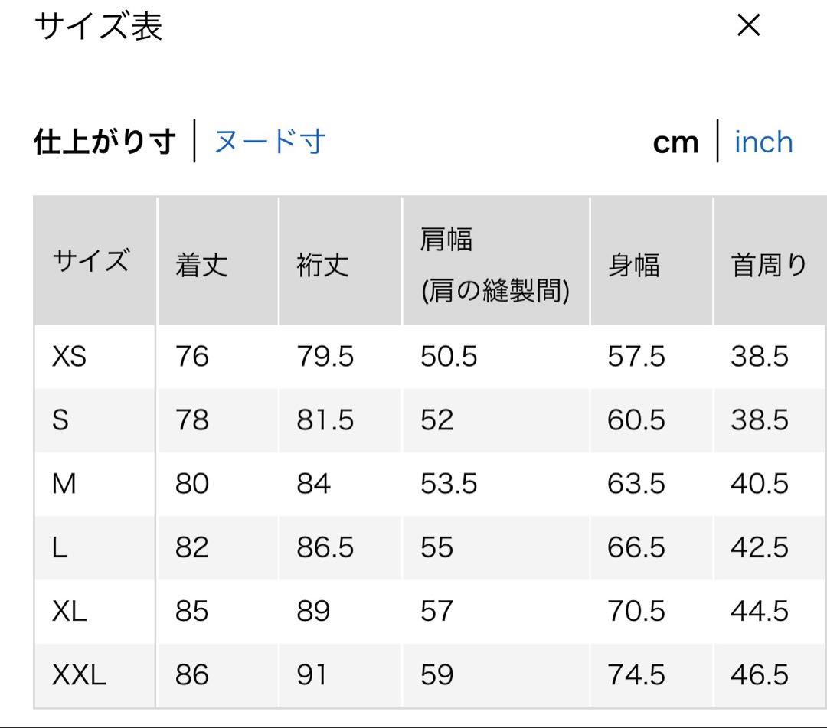The width and height of the screenshot is (827, 728).
Task: Close the サイズ表 size chart dialog
Action: pos(748,25)
